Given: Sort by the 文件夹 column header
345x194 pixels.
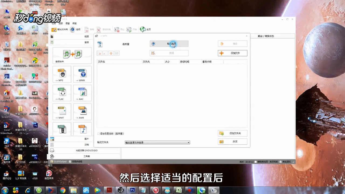Looking at the screenshot, I should [x=153, y=62].
